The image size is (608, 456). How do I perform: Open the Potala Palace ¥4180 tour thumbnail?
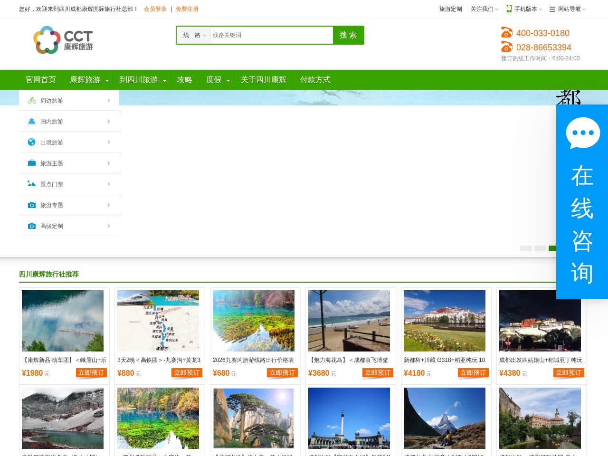[444, 321]
